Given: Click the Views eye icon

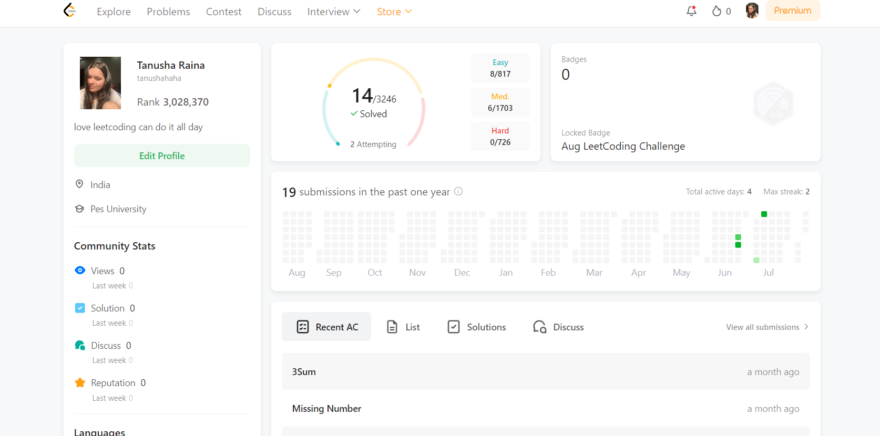Looking at the screenshot, I should coord(80,271).
